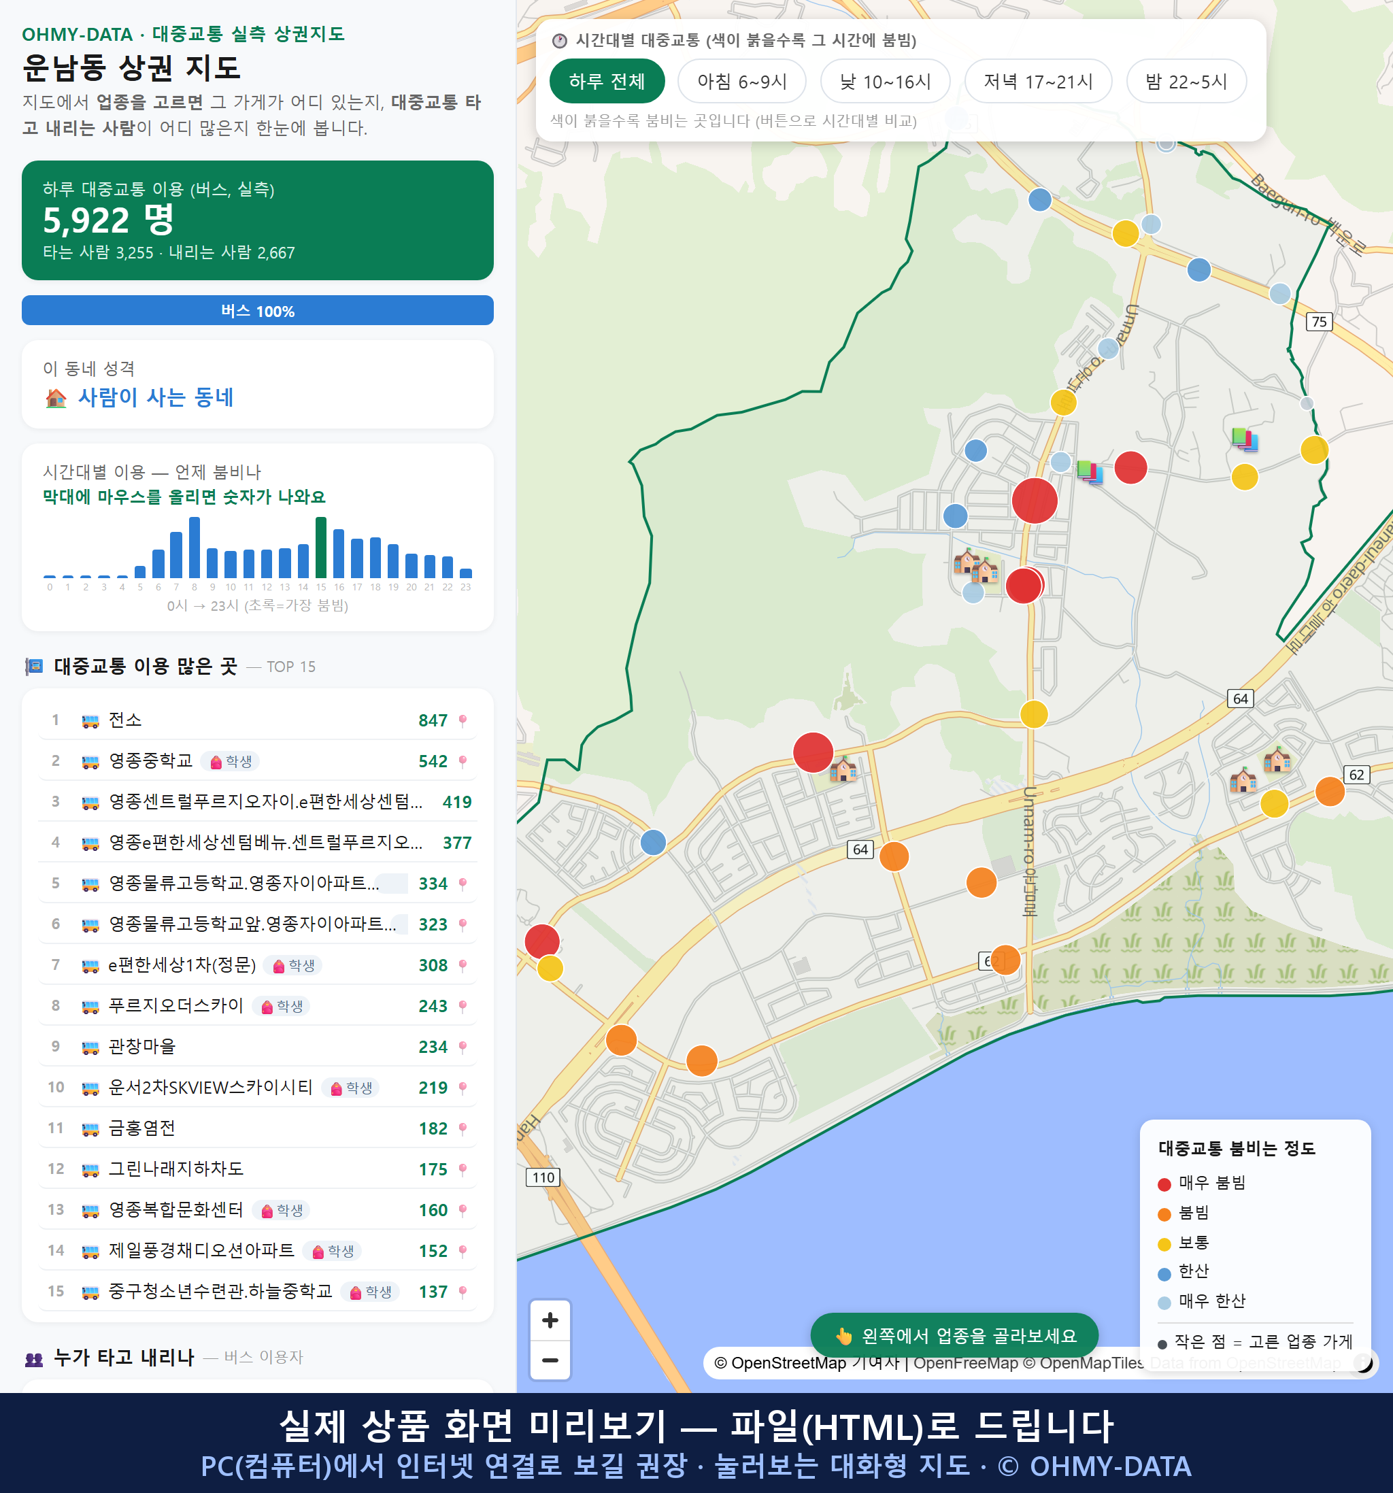1393x1493 pixels.
Task: Click the blue 한산 legend swatch
Action: coord(1164,1274)
